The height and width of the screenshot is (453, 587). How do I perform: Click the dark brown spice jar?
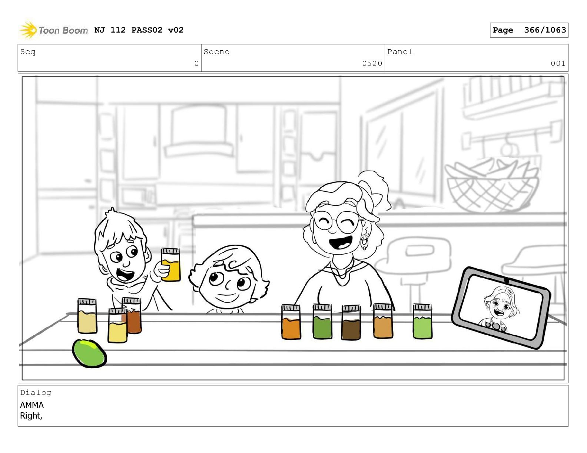pyautogui.click(x=351, y=323)
